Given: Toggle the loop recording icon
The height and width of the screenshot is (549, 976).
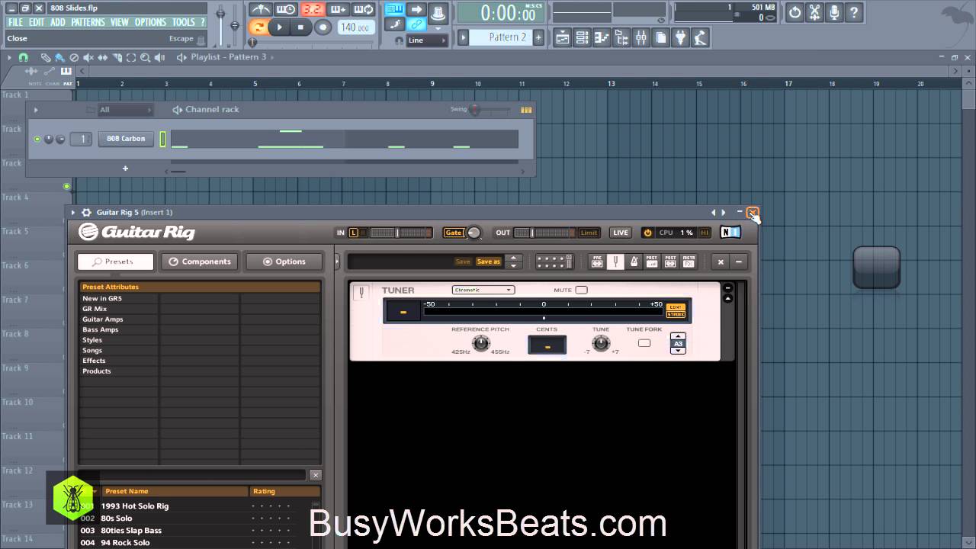Looking at the screenshot, I should (364, 9).
